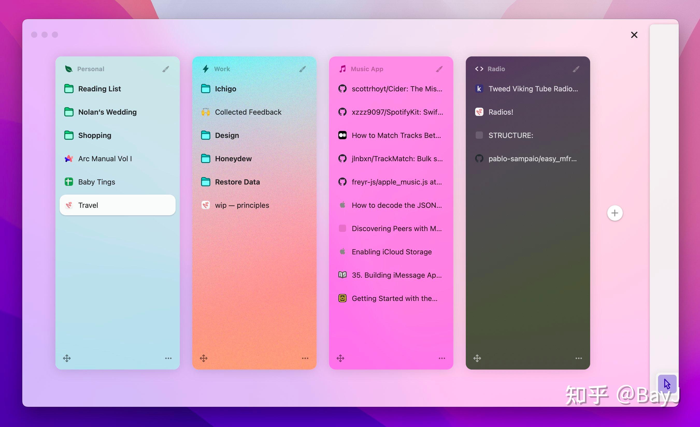This screenshot has height=427, width=700.
Task: Click the move handle icon on the Music App column
Action: click(x=341, y=358)
